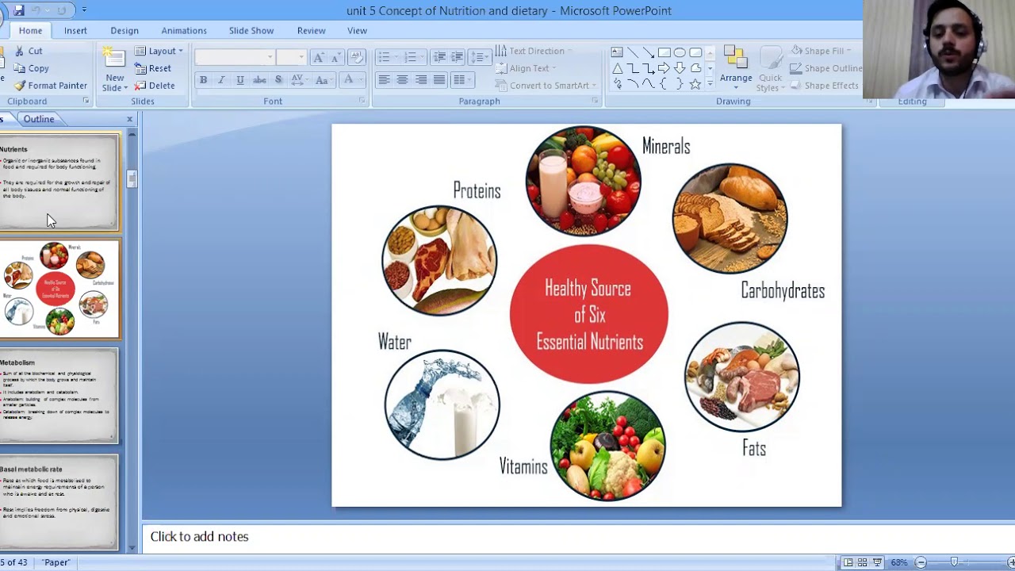Apply strikethrough formatting
Screen dimensions: 1015x571
tap(259, 80)
